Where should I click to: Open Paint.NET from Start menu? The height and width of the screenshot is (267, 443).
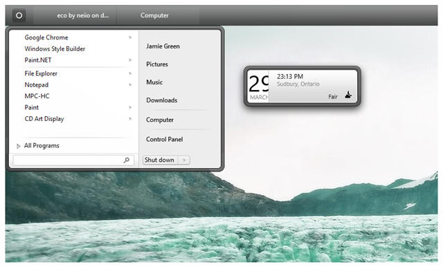(38, 60)
